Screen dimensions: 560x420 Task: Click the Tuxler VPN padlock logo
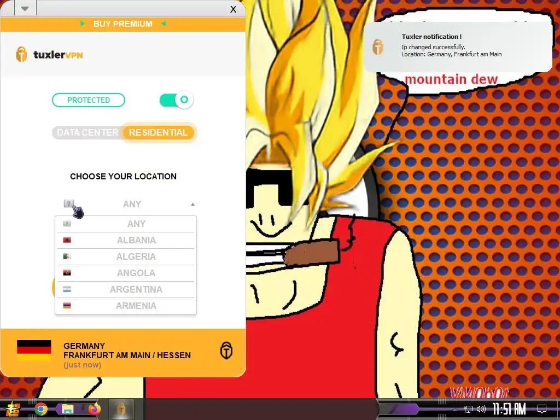coord(21,55)
